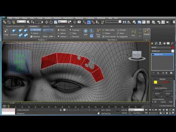Choose the Conform brush in ribbon
This screenshot has height=132, width=176.
coord(14,32)
